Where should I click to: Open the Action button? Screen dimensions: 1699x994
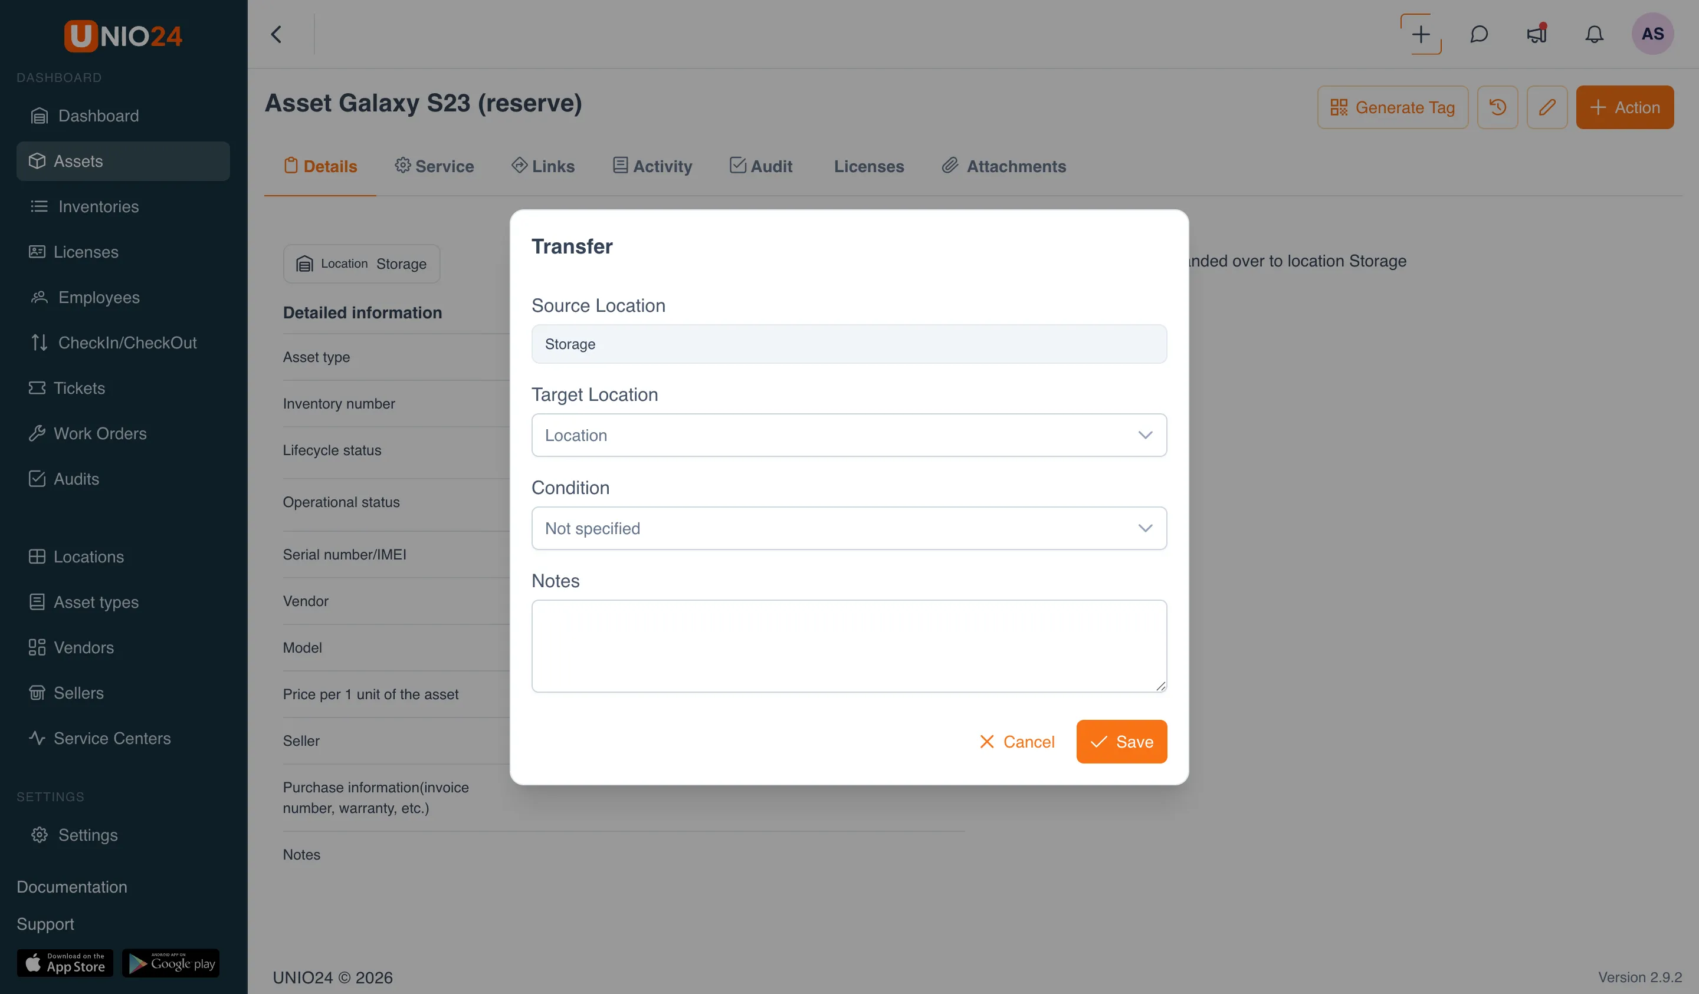(x=1625, y=107)
